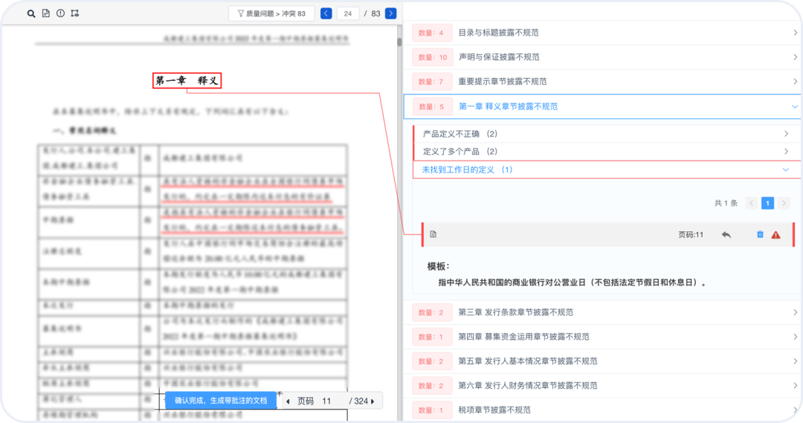This screenshot has height=423, width=803.
Task: Delete the result with trash icon
Action: pyautogui.click(x=760, y=234)
